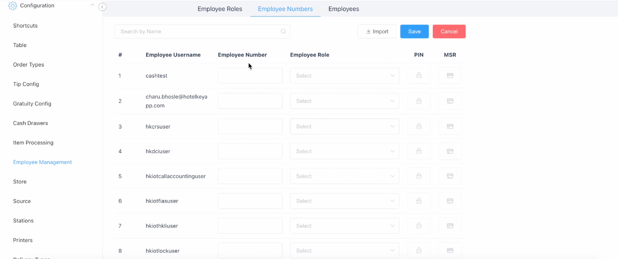Open Tip Config in the sidebar
Screen dimensions: 618x259
(26, 84)
